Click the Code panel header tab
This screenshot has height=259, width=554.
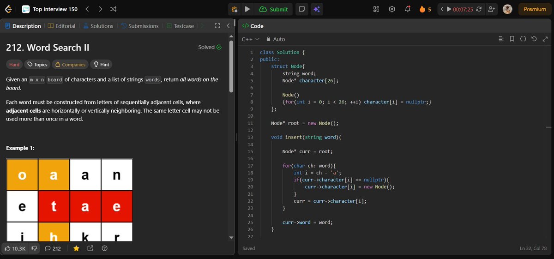tap(253, 26)
